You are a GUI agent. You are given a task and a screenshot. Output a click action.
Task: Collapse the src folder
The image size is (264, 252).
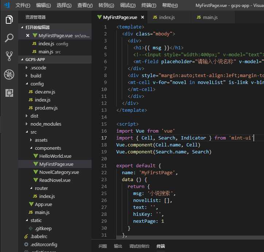click(x=27, y=132)
